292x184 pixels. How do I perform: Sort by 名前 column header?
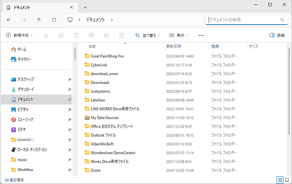[92, 46]
